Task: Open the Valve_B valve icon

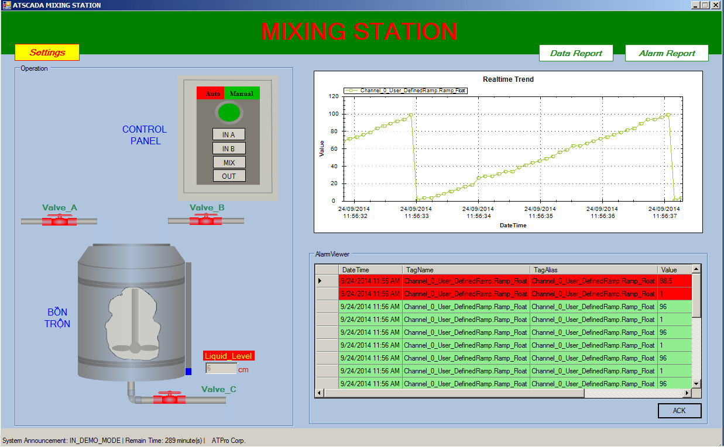Action: point(206,220)
